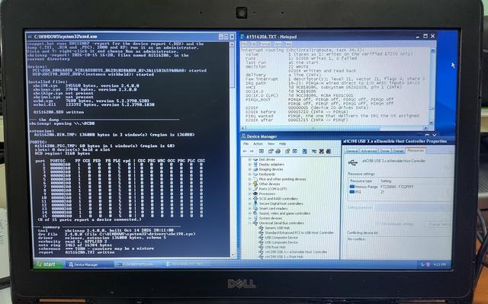488x304 pixels.
Task: Expand the Disk drives node
Action: point(249,159)
